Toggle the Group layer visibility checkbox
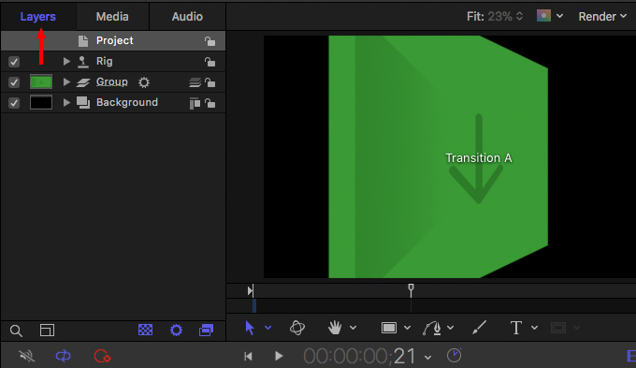This screenshot has width=636, height=368. pyautogui.click(x=14, y=82)
